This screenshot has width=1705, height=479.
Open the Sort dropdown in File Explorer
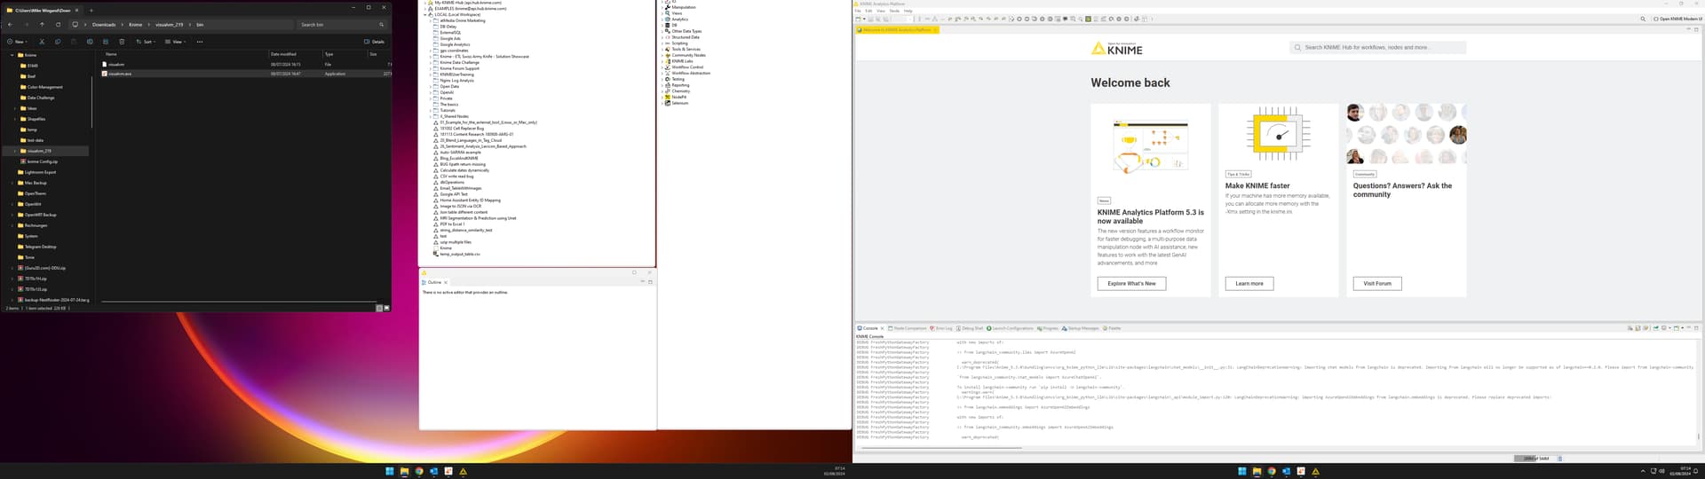point(146,42)
